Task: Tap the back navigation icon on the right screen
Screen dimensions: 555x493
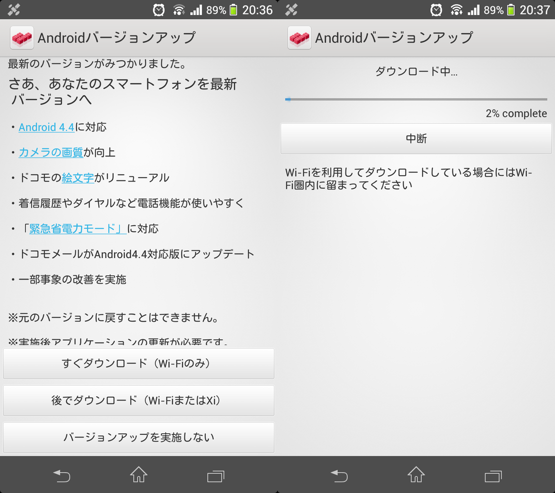Action: point(339,476)
